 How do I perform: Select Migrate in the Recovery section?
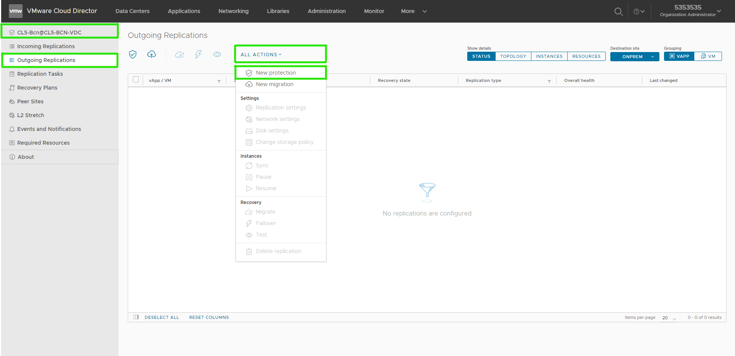tap(281, 212)
